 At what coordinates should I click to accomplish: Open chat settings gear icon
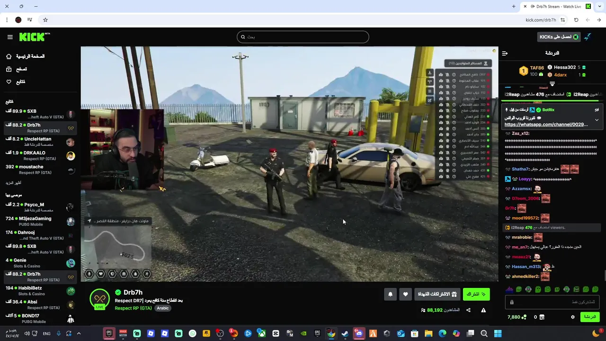572,317
